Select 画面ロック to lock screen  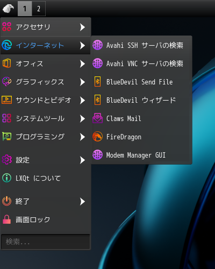[46, 220]
